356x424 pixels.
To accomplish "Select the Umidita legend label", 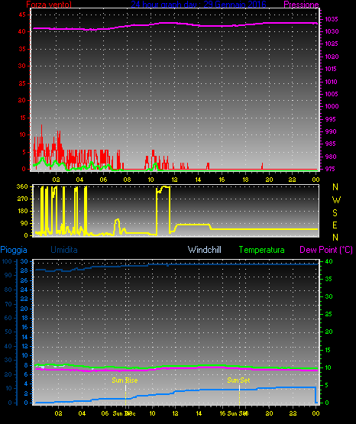I will pos(64,250).
